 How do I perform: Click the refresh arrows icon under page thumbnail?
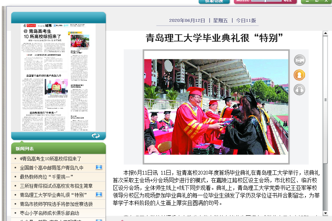(96, 136)
